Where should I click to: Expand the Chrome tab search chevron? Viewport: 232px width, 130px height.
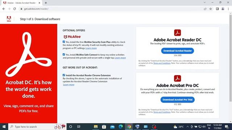point(204,3)
